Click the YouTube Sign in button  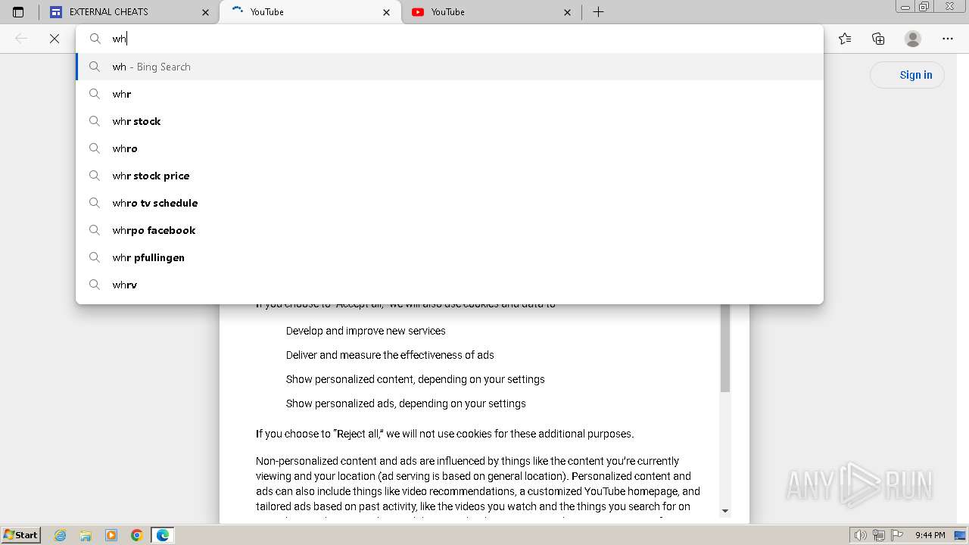click(x=907, y=75)
